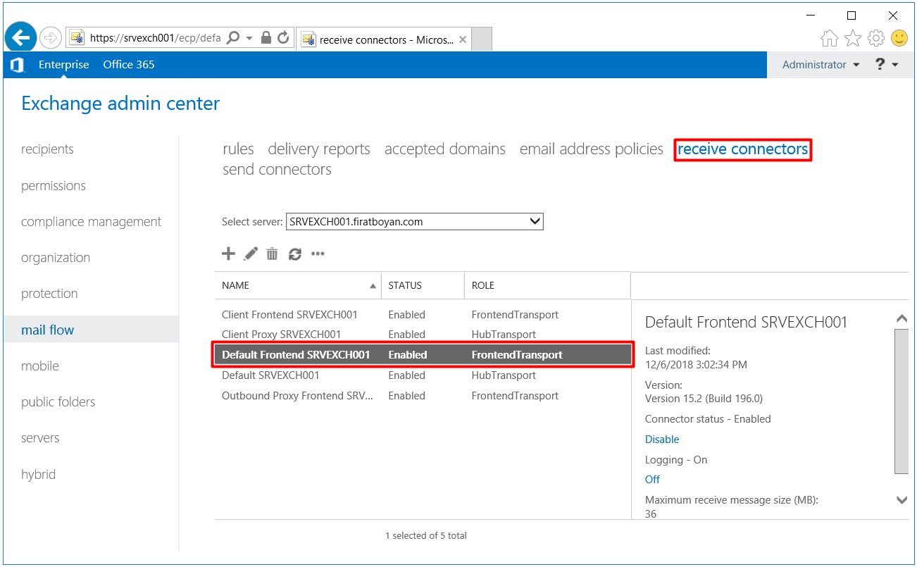Open browser Home icon
This screenshot has height=567, width=917.
point(830,38)
